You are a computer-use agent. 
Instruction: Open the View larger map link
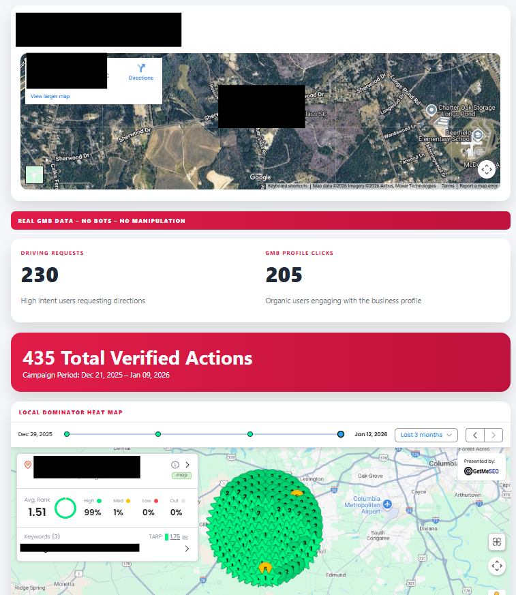[x=50, y=97]
